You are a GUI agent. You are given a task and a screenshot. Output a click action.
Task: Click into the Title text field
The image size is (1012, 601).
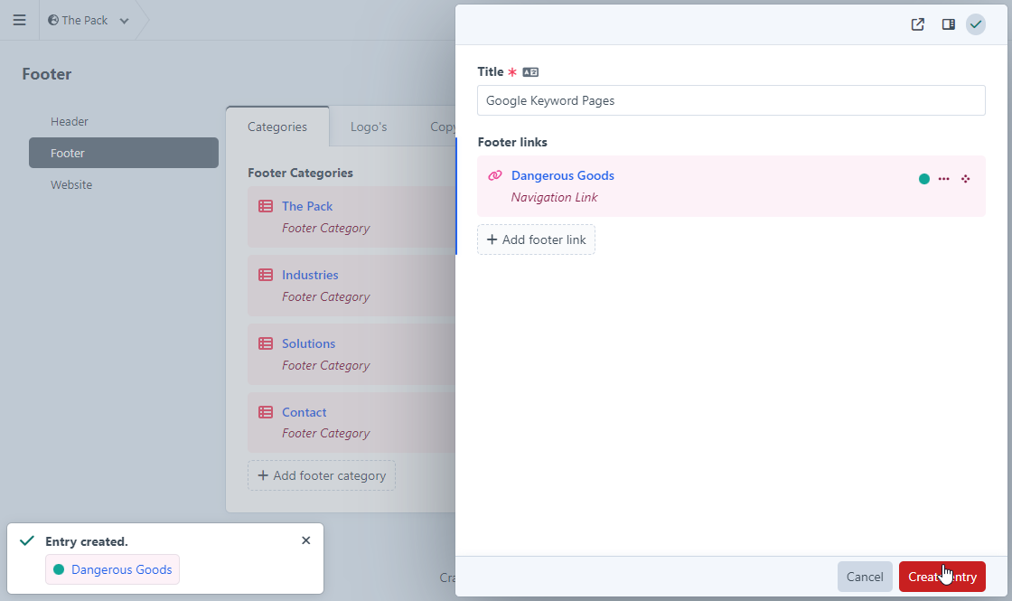tap(730, 100)
